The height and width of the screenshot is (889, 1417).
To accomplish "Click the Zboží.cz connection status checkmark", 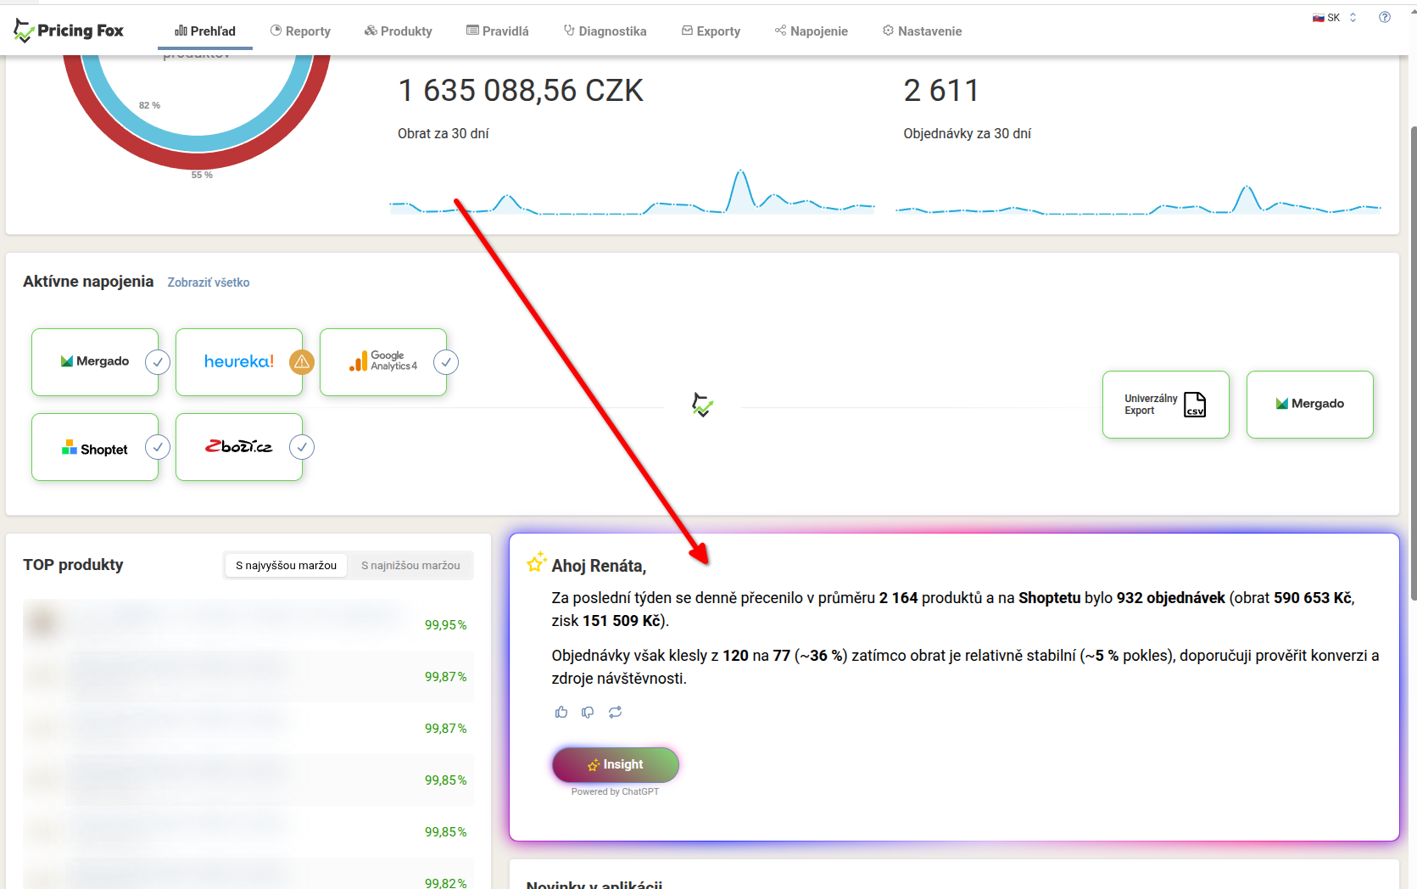I will coord(302,447).
